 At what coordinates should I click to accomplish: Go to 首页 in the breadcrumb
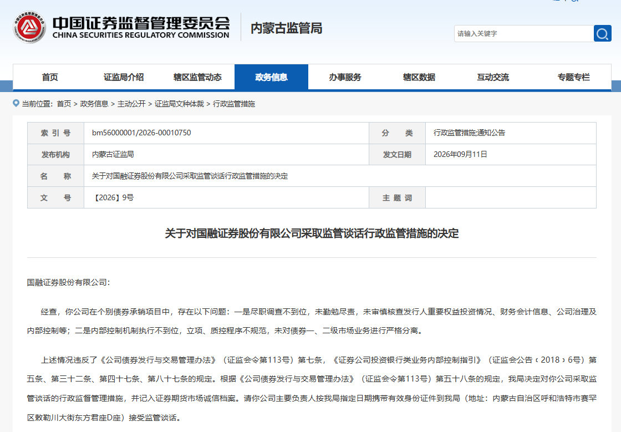pos(64,104)
